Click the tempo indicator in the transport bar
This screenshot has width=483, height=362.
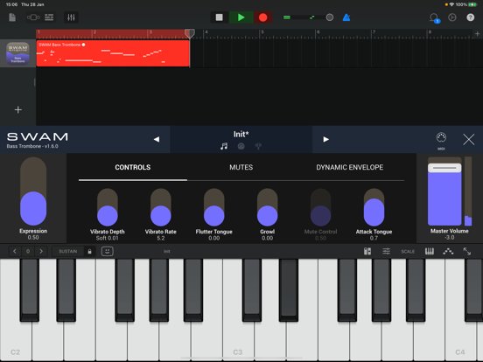(x=312, y=17)
